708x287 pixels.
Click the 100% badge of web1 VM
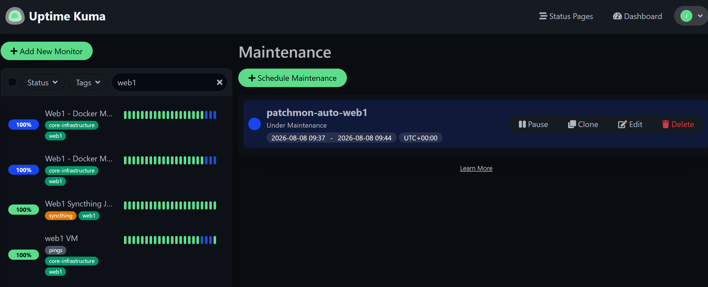[x=24, y=255]
